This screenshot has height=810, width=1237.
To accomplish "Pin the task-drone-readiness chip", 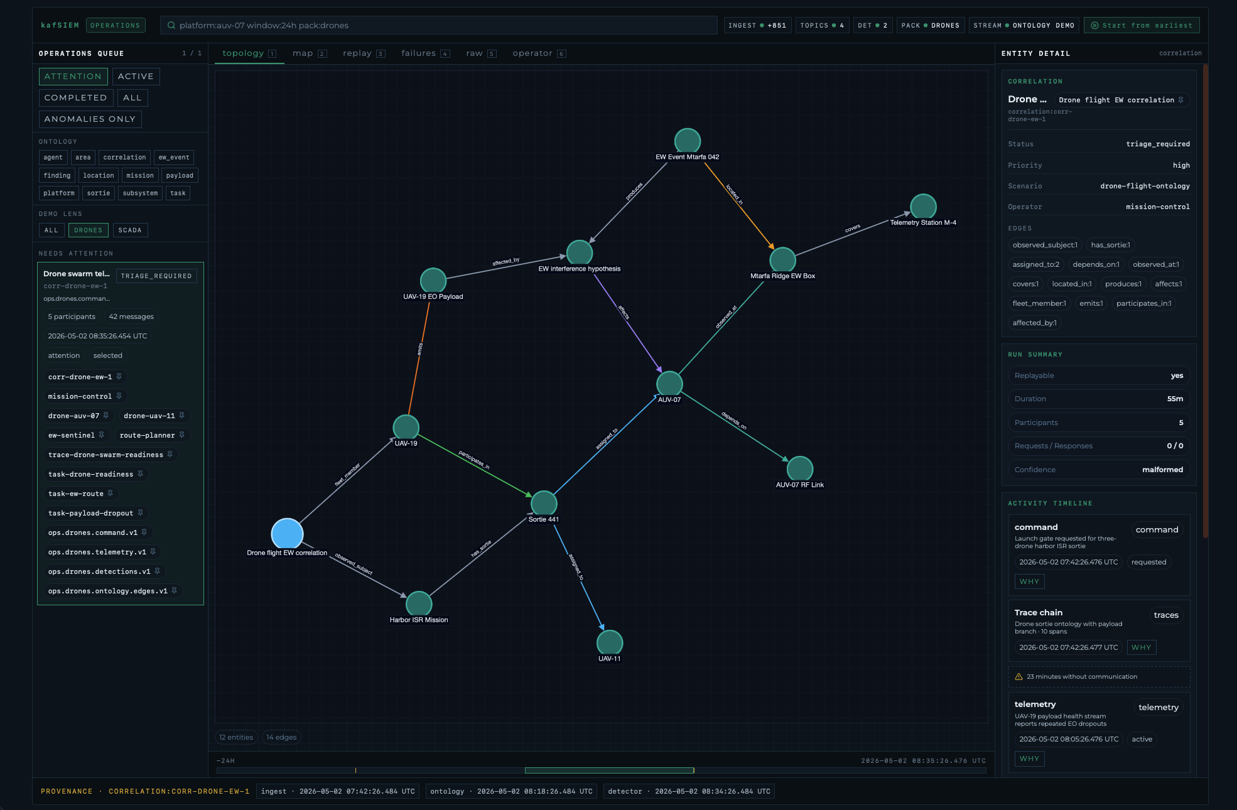I will pyautogui.click(x=141, y=474).
